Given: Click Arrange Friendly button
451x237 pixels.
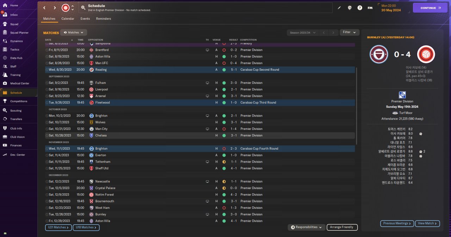Looking at the screenshot, I should [x=342, y=227].
